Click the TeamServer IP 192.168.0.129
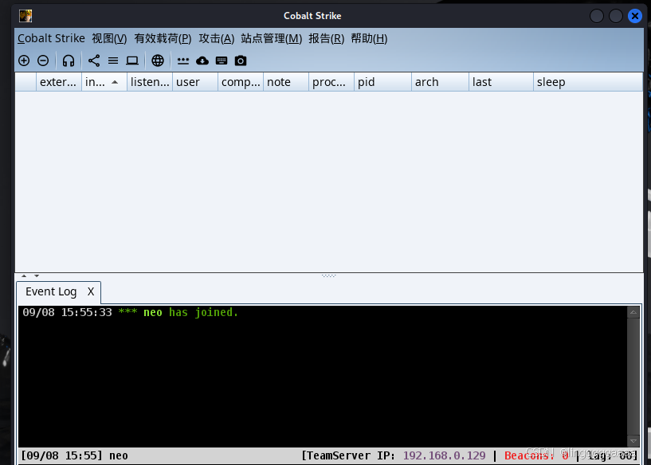 click(x=445, y=455)
